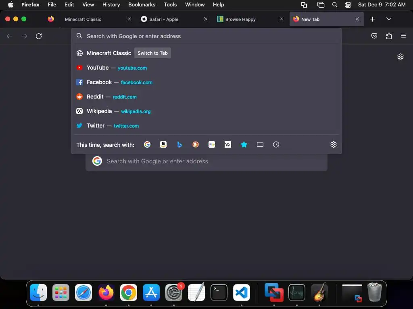
Task: Open Control Center in the menu bar
Action: pyautogui.click(x=348, y=4)
